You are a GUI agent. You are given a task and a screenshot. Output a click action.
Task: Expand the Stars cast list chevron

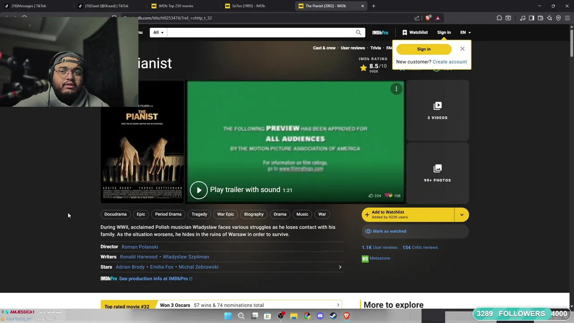click(x=340, y=267)
